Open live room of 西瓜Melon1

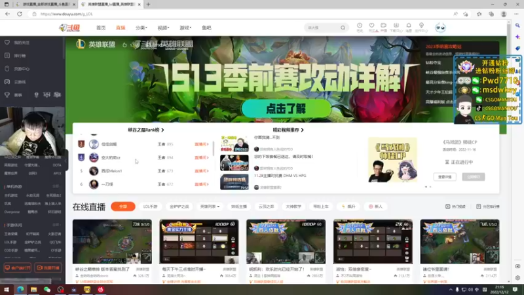click(x=202, y=171)
